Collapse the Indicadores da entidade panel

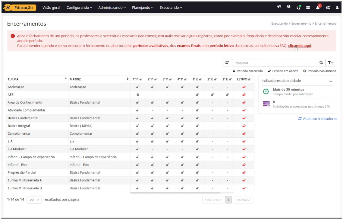point(331,81)
